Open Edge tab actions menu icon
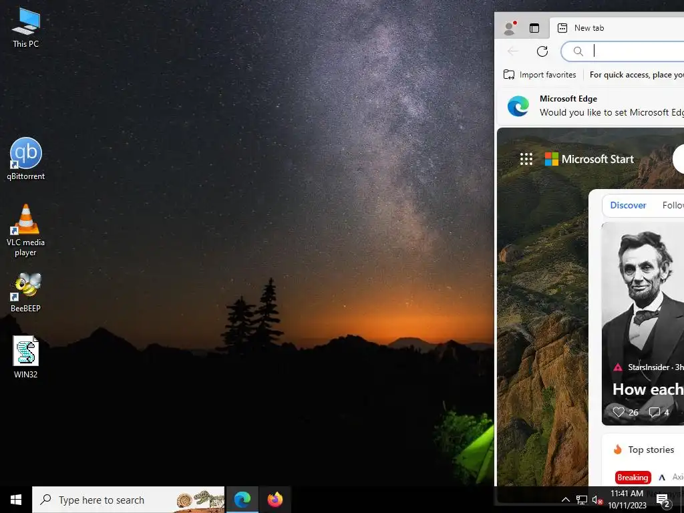684x513 pixels. [x=534, y=28]
